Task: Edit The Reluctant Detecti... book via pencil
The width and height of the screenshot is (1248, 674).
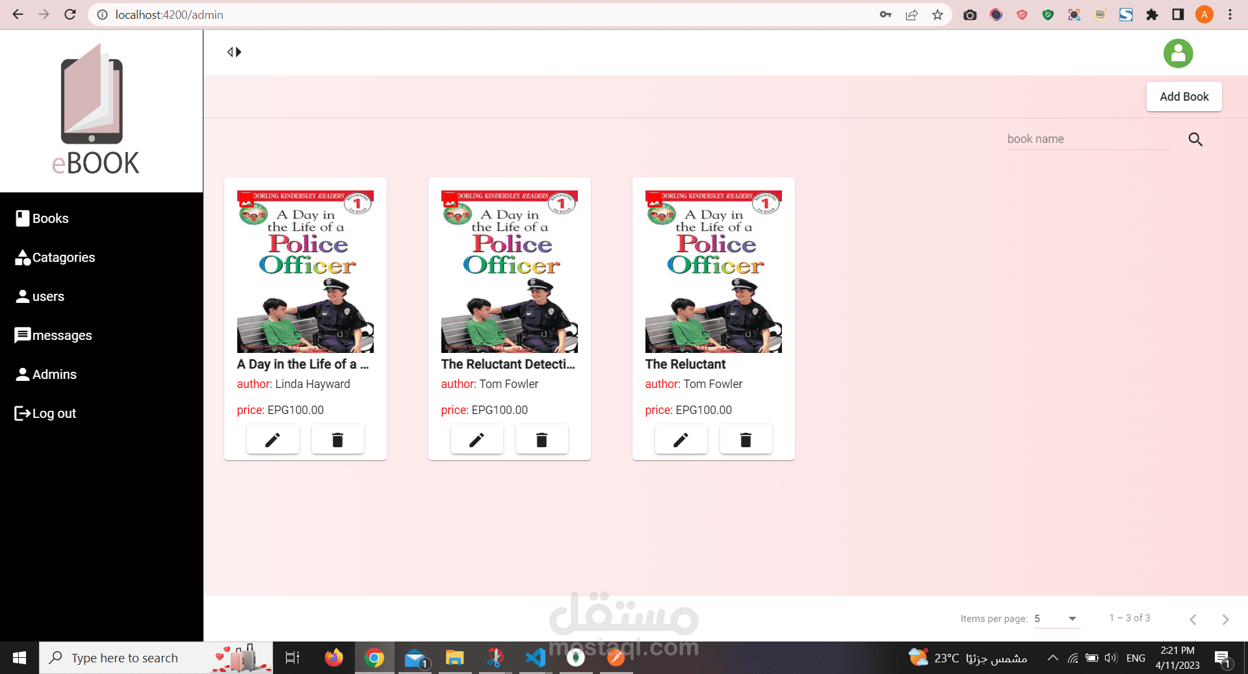Action: click(477, 440)
